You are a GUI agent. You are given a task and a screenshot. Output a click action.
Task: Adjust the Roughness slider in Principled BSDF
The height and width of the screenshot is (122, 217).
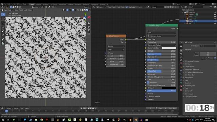pos(161,60)
